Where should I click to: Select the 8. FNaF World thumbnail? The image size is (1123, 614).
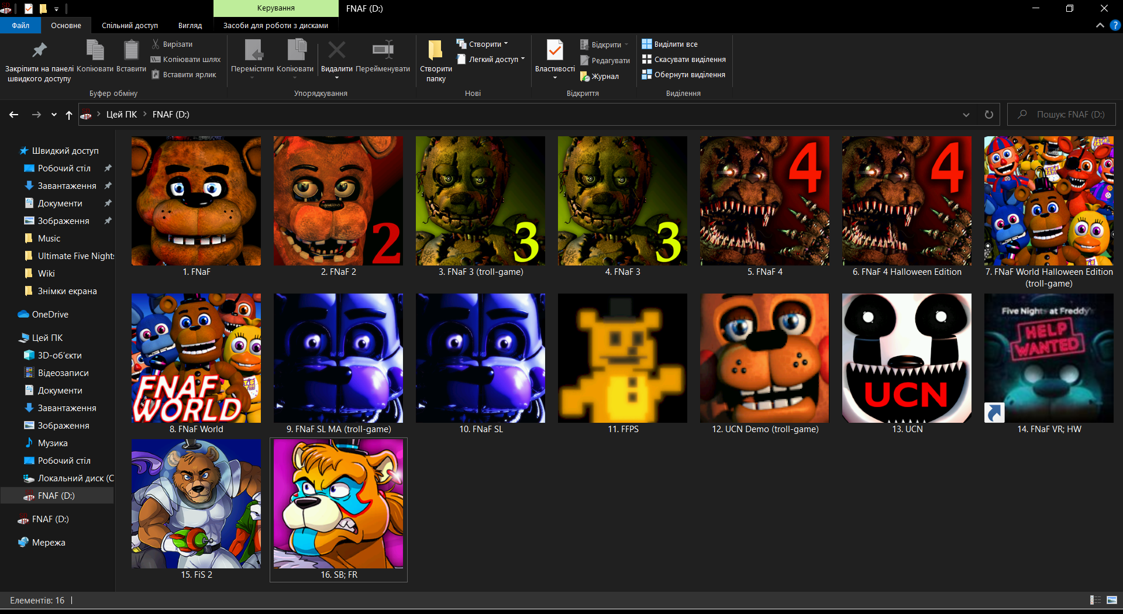click(196, 358)
